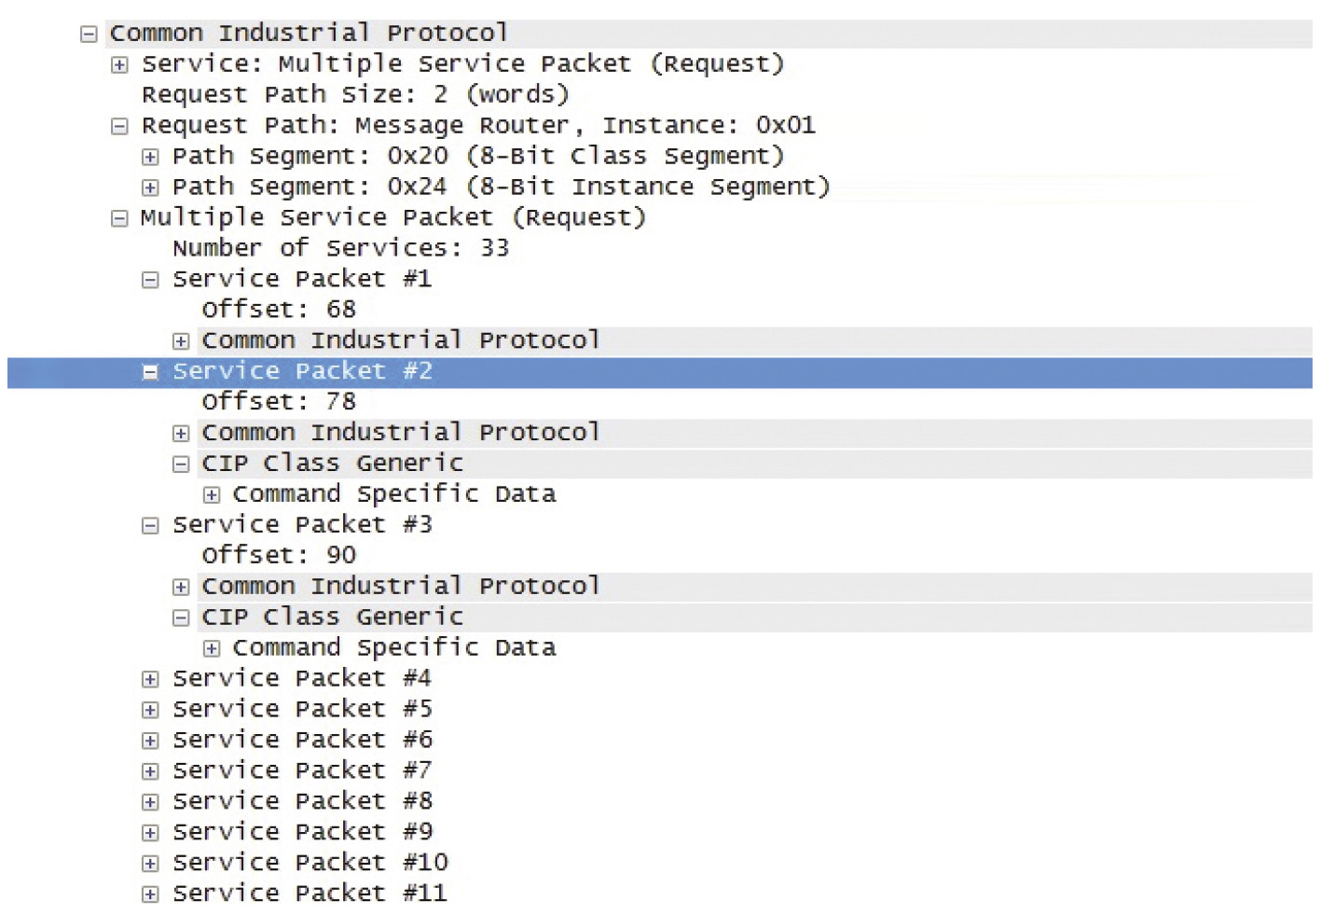Image resolution: width=1321 pixels, height=915 pixels.
Task: Collapse Multiple Service Packet (Request) tree
Action: tap(119, 219)
